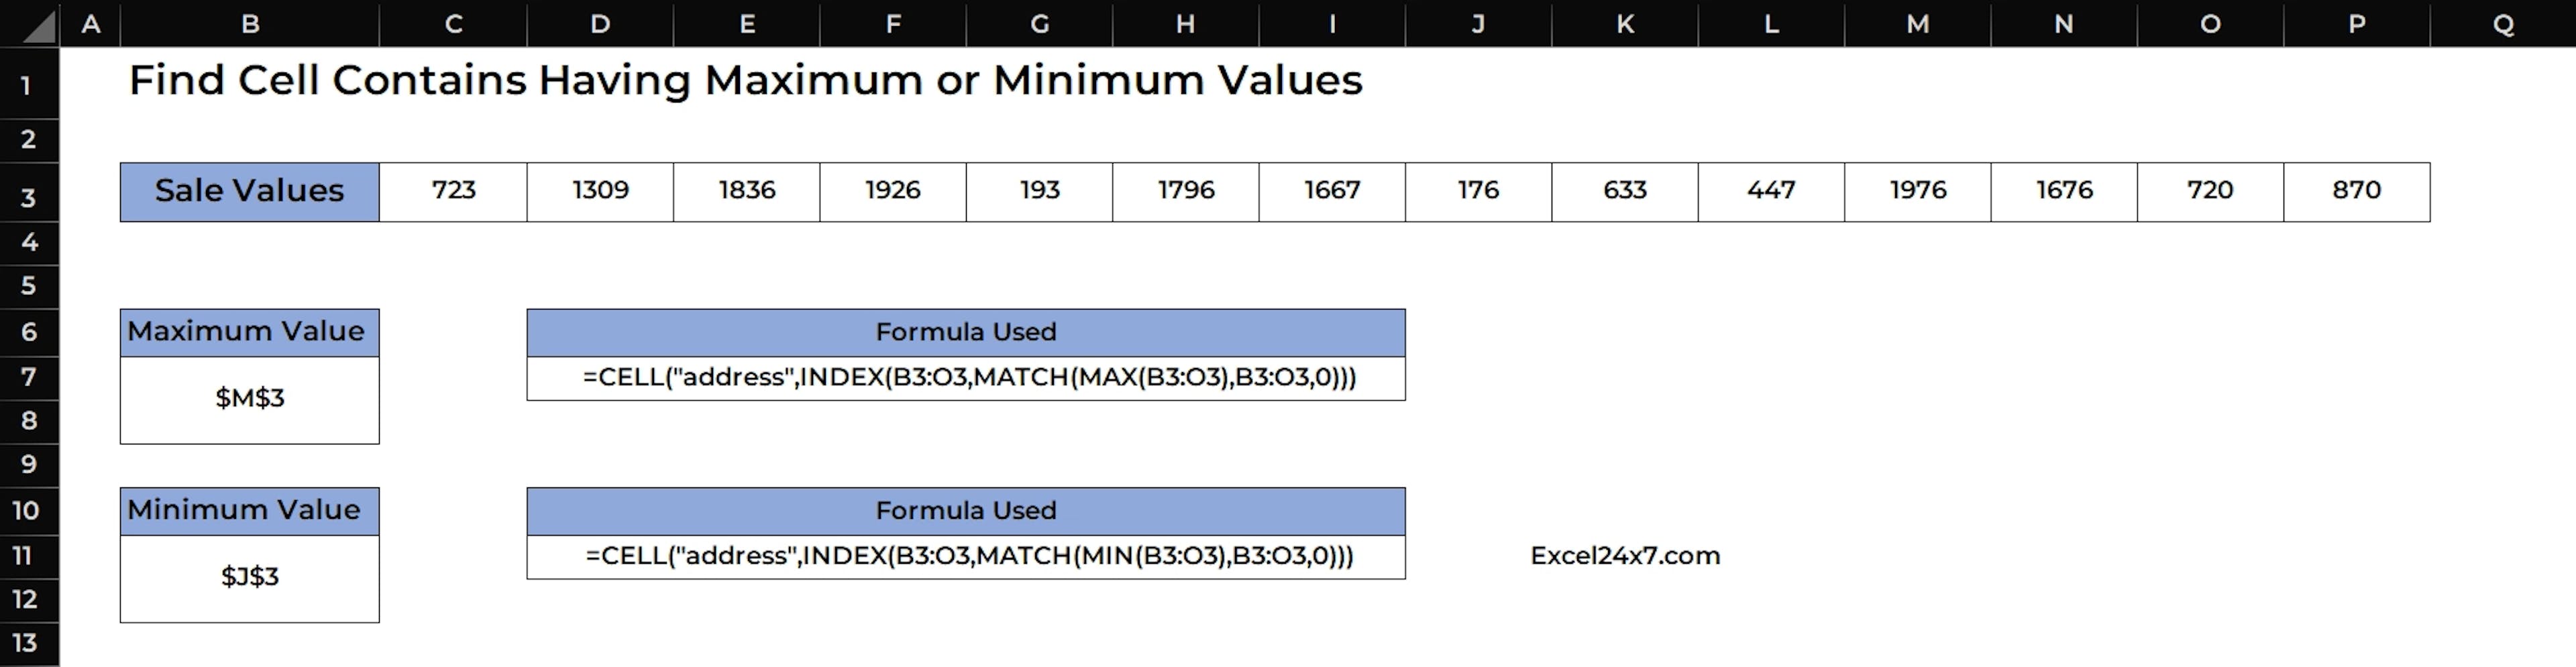Select the cell containing 1309

[600, 192]
